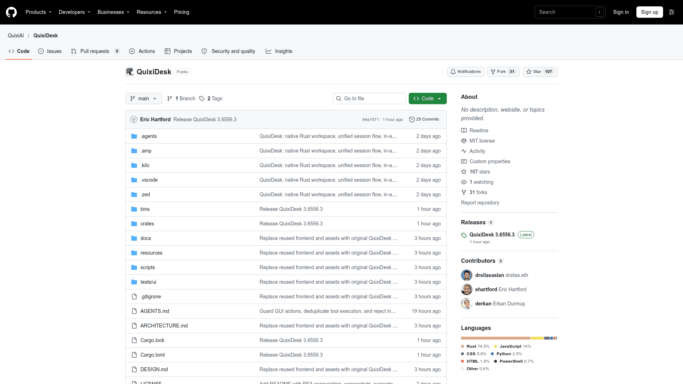
Task: Click the release tag icon for QuixiDesk 3.6556.3
Action: point(464,235)
